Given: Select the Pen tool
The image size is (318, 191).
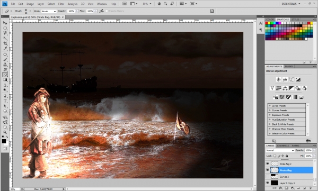Looking at the screenshot, I should pos(5,96).
